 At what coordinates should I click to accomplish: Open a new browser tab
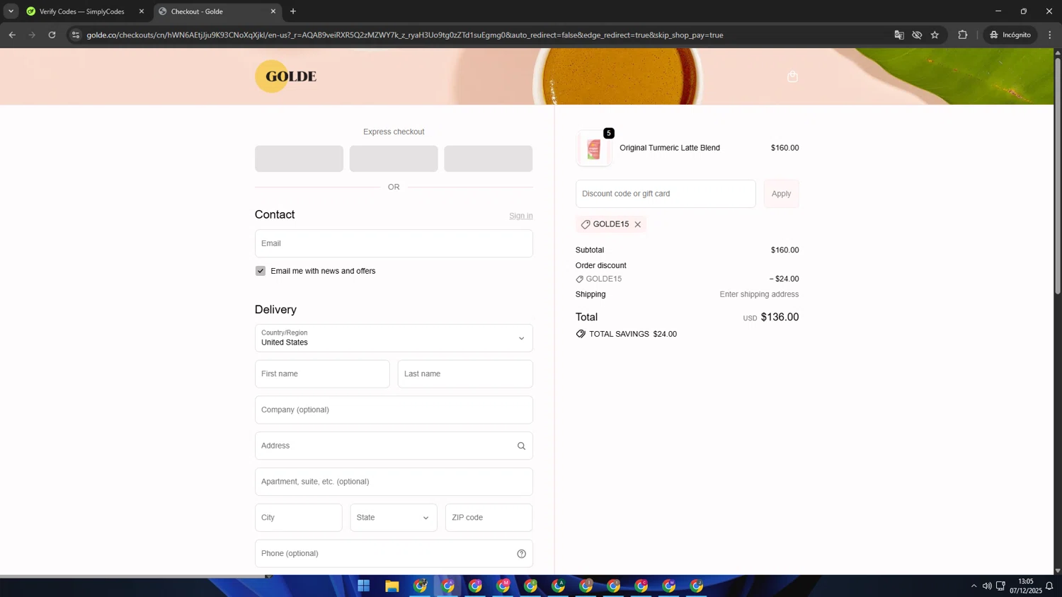click(x=293, y=11)
